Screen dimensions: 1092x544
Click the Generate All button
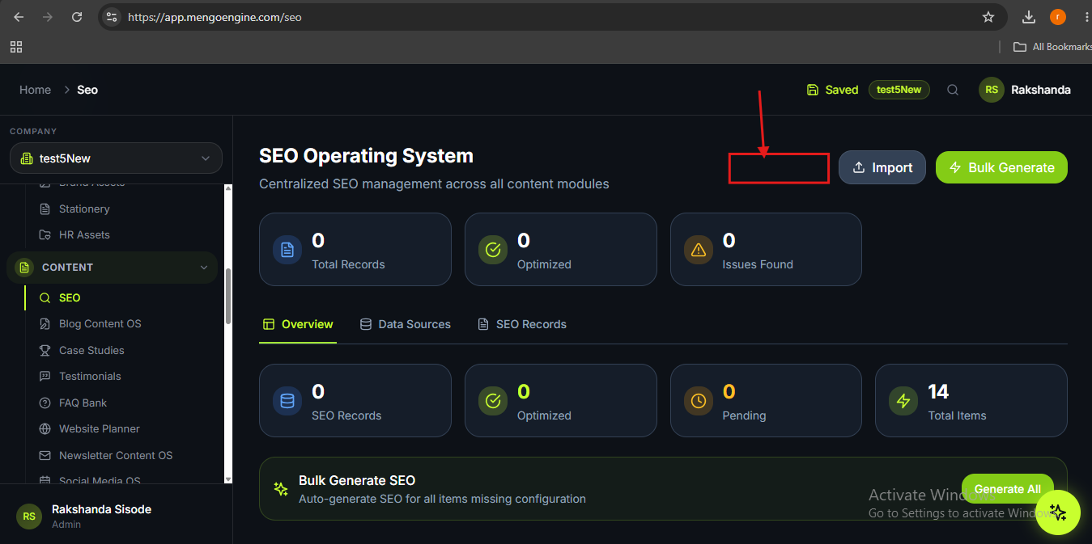[x=1007, y=489]
